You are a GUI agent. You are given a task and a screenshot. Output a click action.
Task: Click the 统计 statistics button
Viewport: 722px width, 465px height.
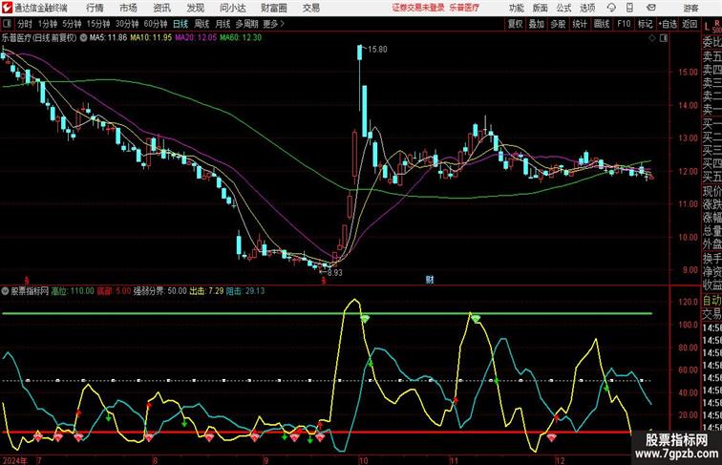click(x=580, y=24)
